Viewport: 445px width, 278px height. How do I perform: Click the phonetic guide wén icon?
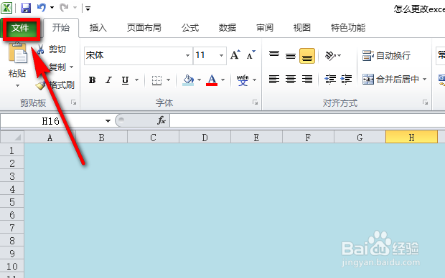(x=243, y=80)
